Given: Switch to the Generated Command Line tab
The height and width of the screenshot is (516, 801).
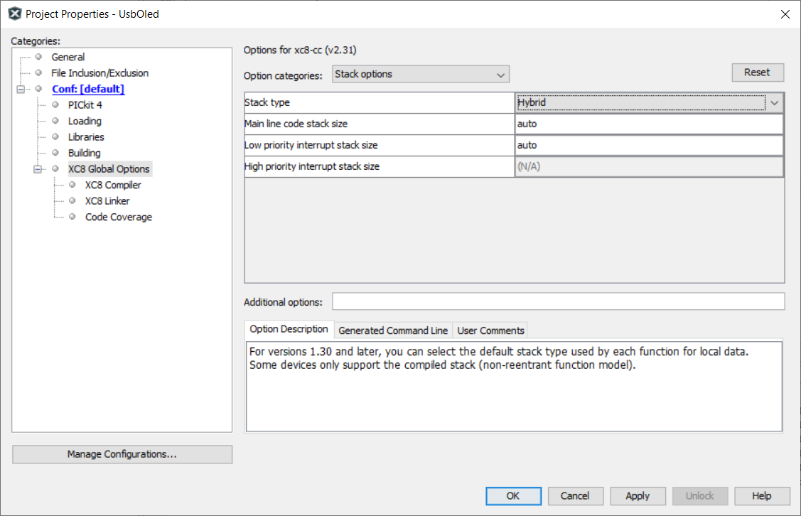Looking at the screenshot, I should coord(393,330).
